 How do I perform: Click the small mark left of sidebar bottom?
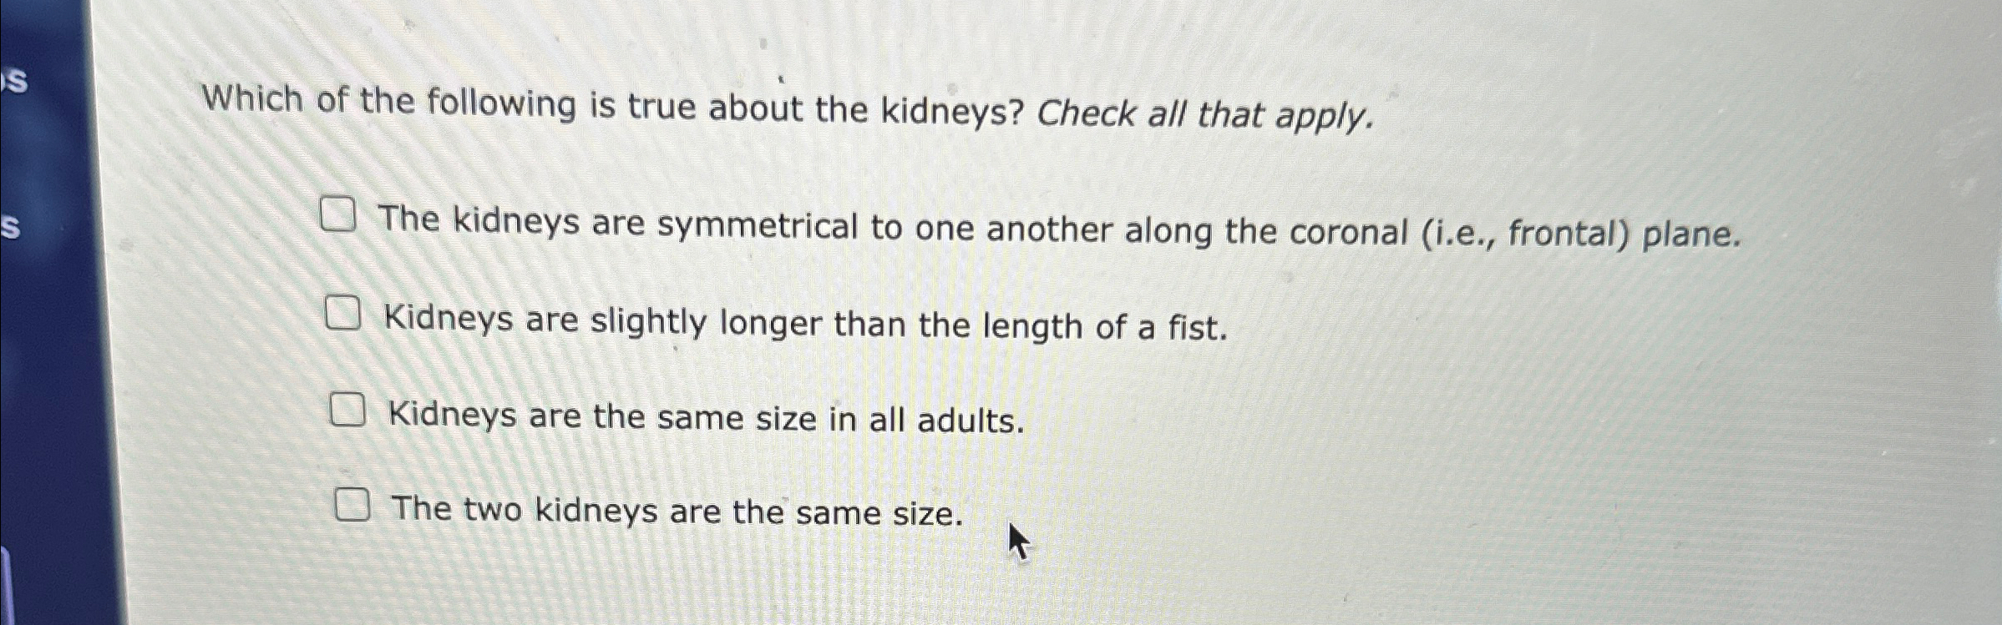point(7,576)
